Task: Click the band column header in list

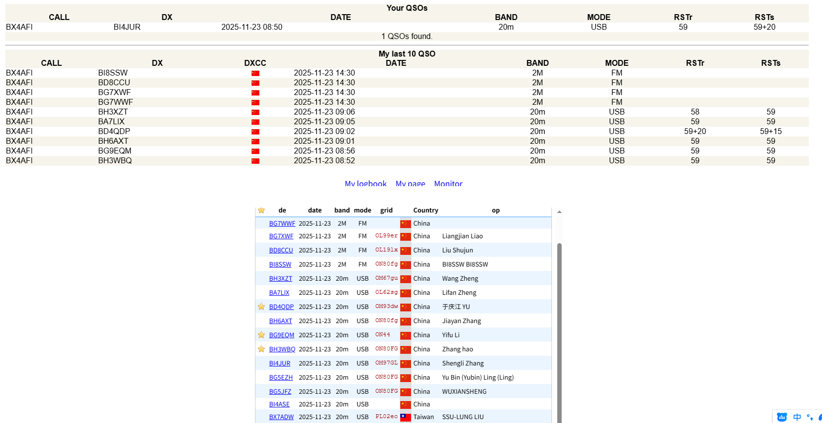Action: tap(342, 211)
